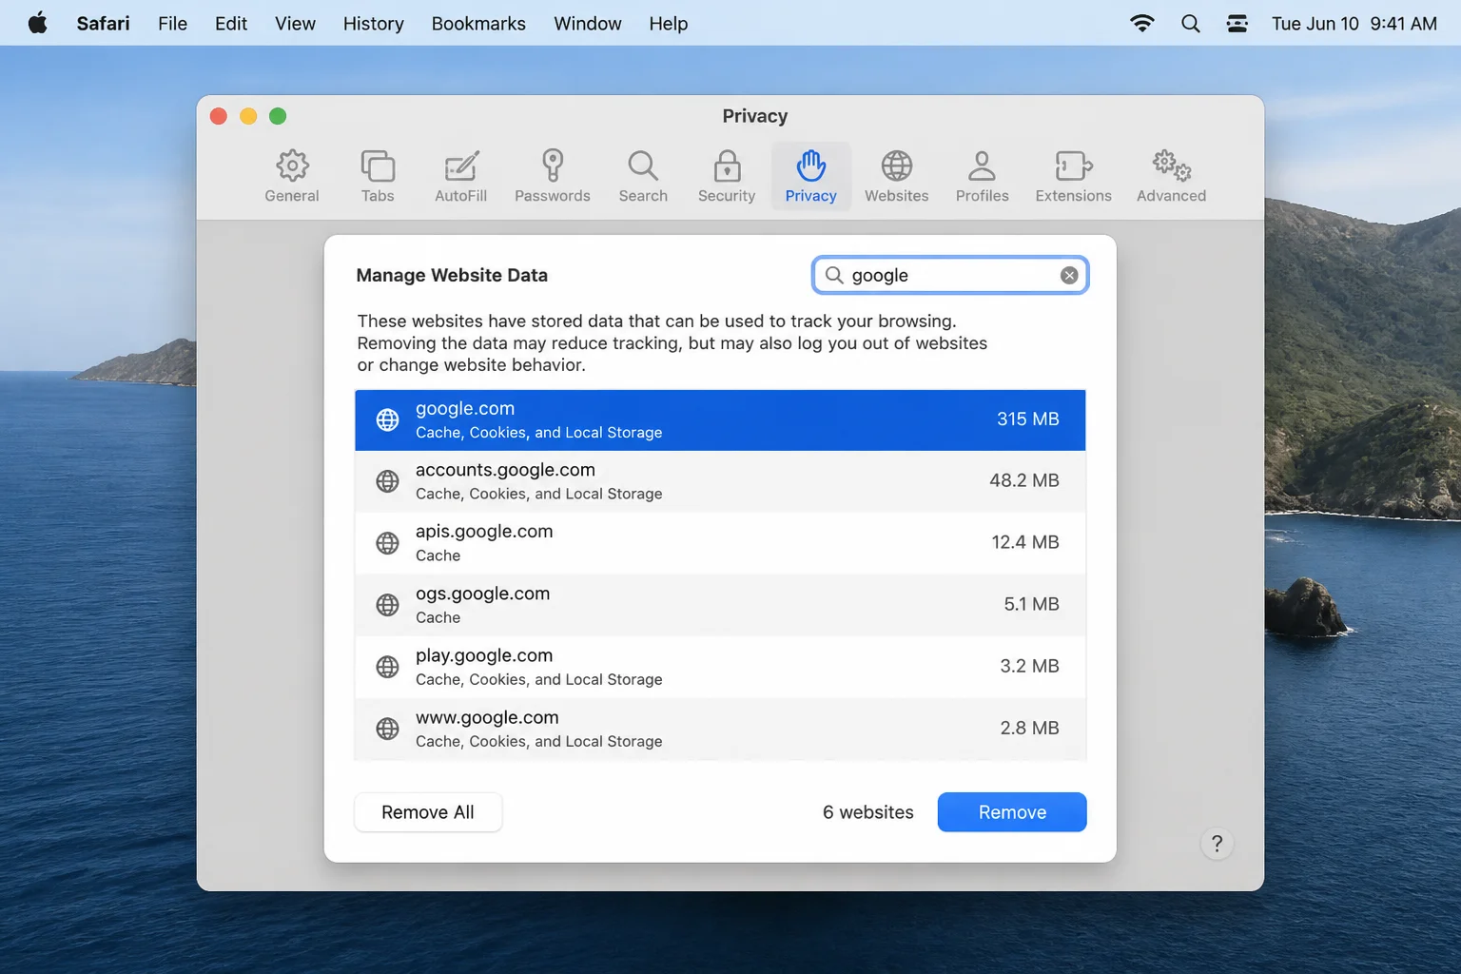Click the 5.1 MB size value
This screenshot has height=974, width=1461.
click(1031, 604)
